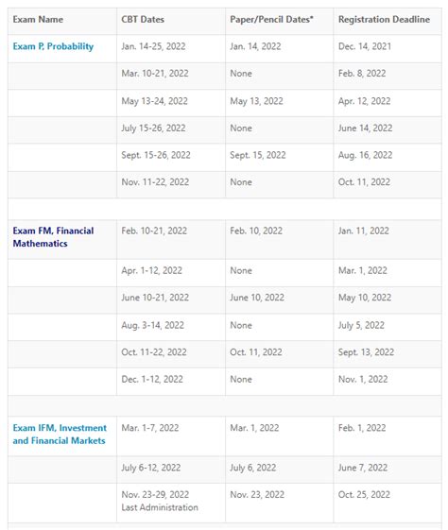Viewport: 448px width, 530px height.
Task: Click the Mar. 10-21, 2022 CBT dates
Action: [x=155, y=74]
